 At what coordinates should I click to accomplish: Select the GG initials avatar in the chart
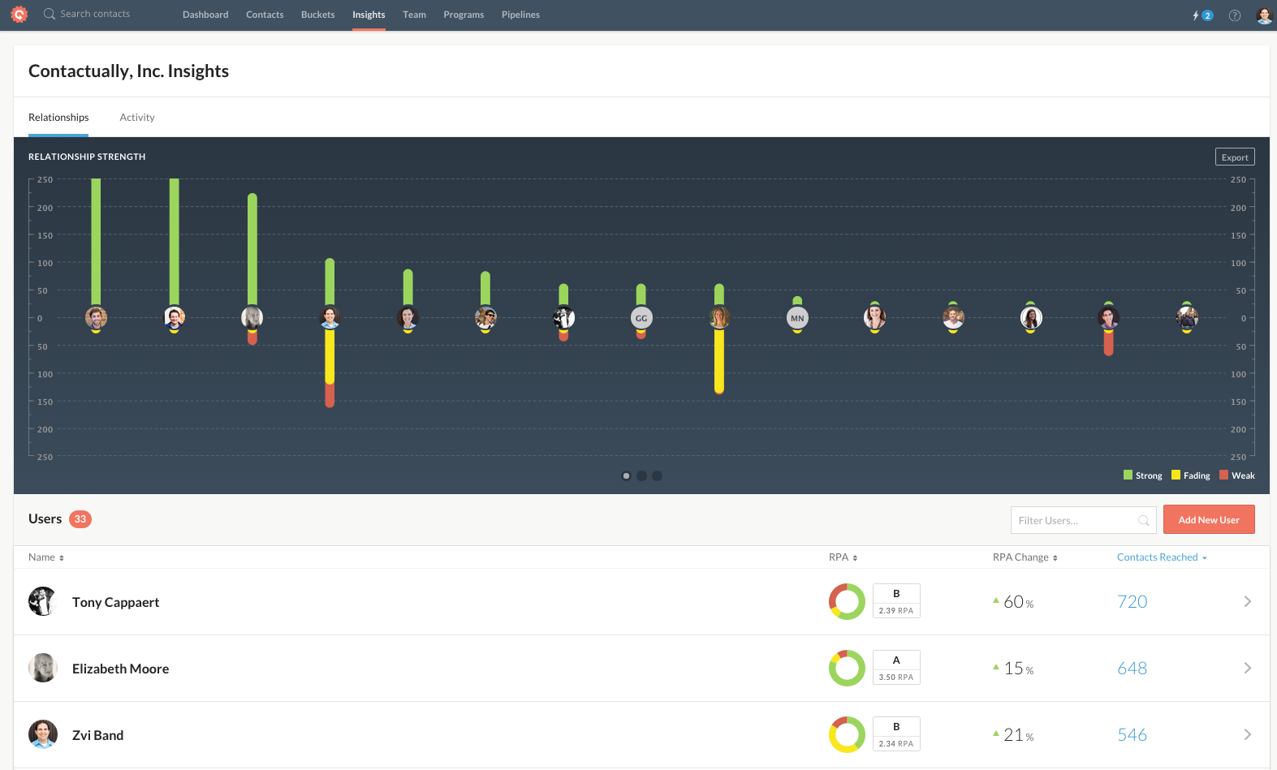point(641,318)
